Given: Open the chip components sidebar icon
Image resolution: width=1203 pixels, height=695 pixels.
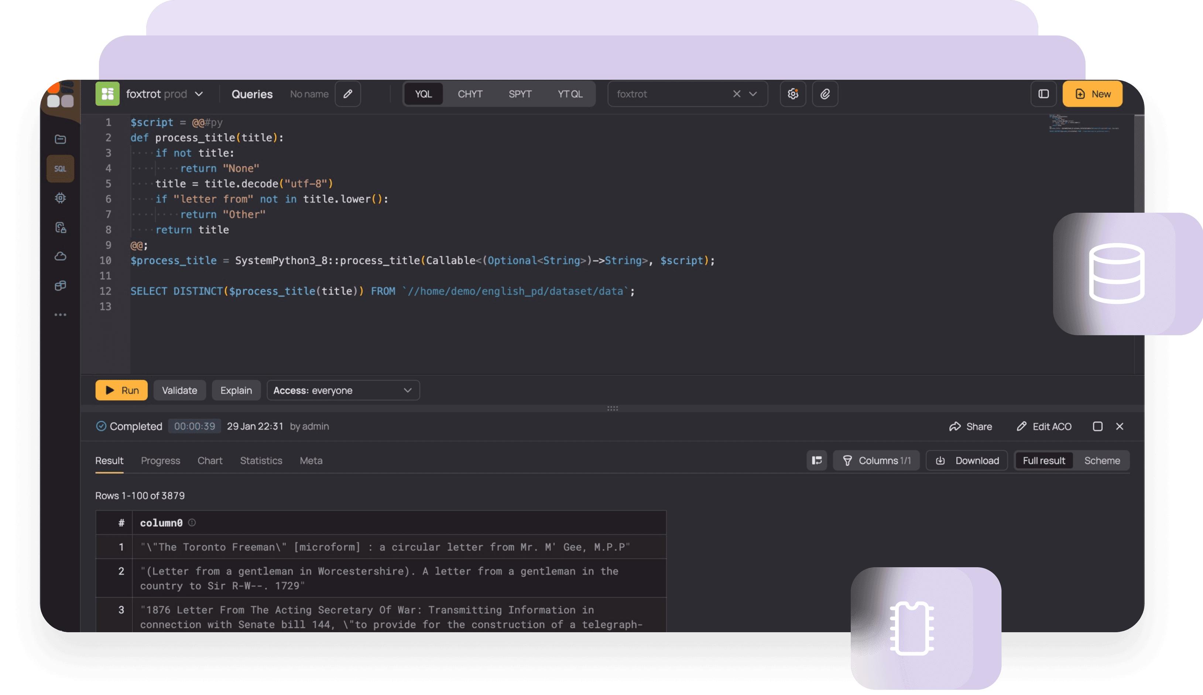Looking at the screenshot, I should [x=60, y=198].
